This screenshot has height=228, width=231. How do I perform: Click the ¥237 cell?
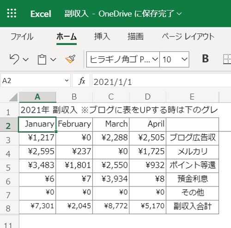(x=74, y=152)
